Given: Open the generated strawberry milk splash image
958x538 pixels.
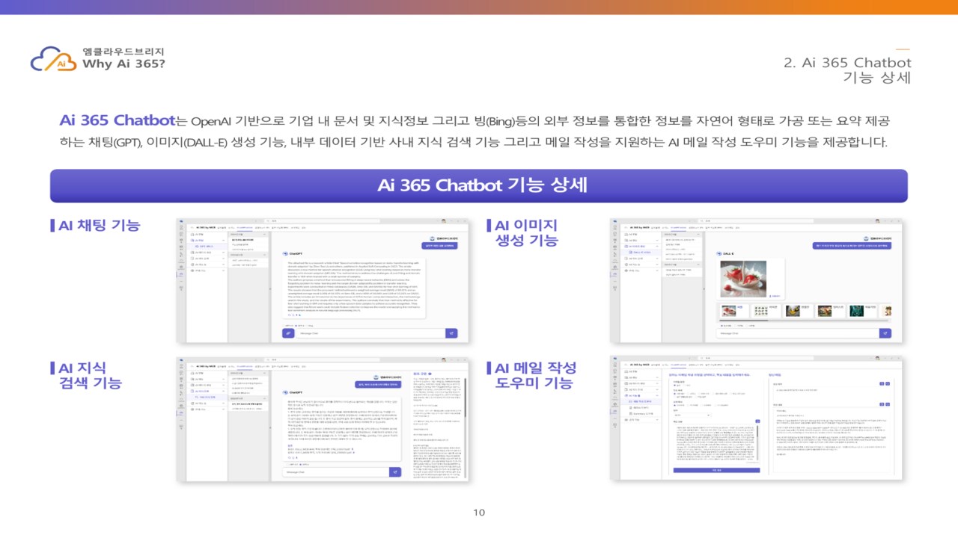Looking at the screenshot, I should tap(743, 279).
